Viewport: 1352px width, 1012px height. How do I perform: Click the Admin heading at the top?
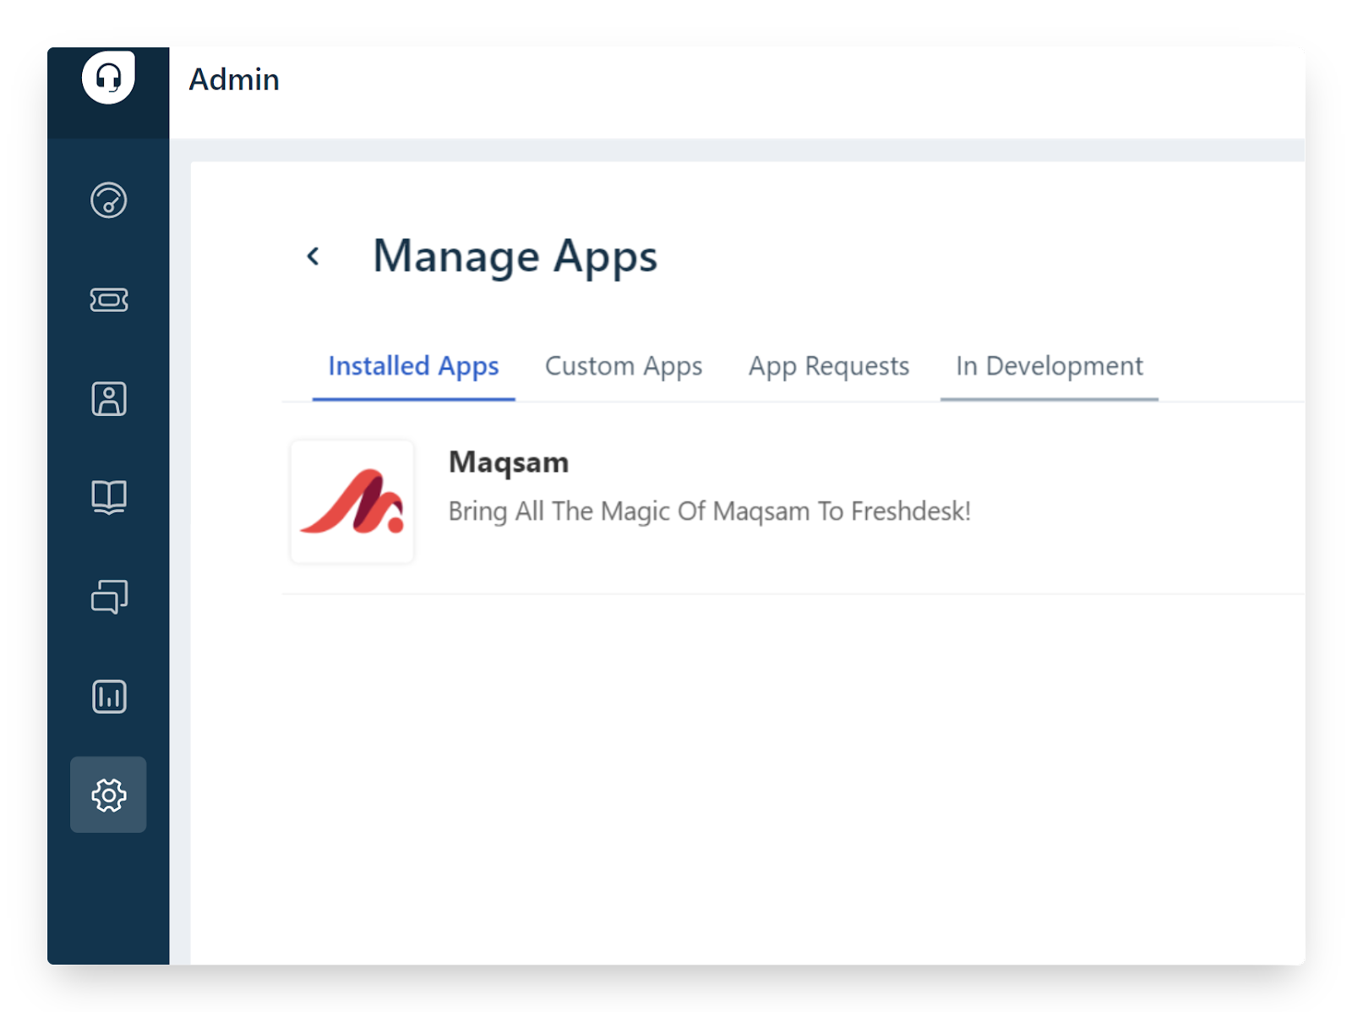click(233, 79)
